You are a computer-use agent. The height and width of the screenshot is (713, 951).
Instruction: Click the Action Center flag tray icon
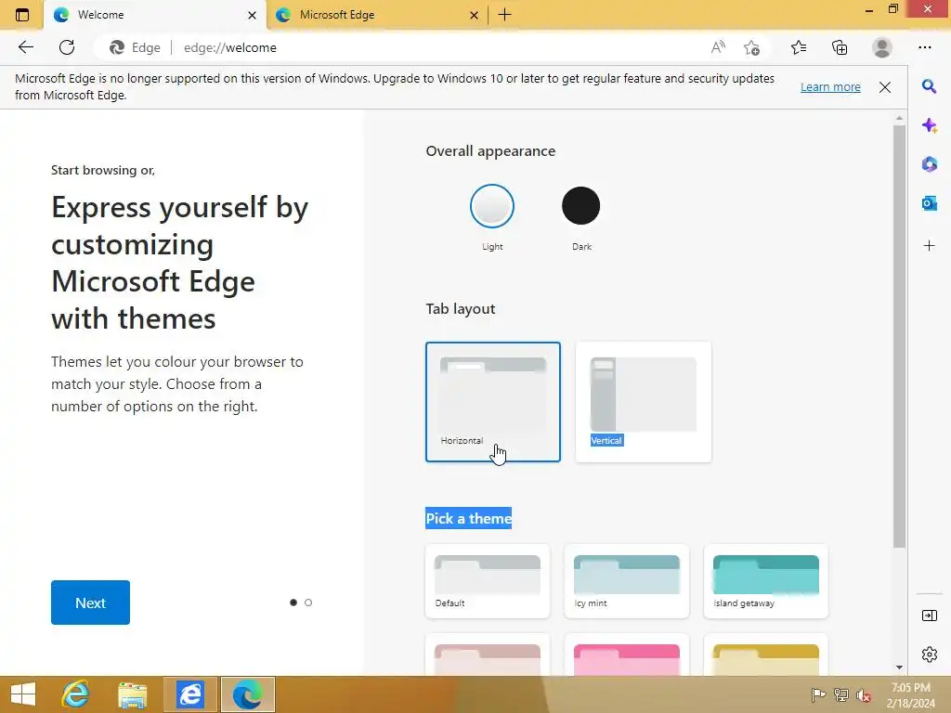tap(818, 694)
